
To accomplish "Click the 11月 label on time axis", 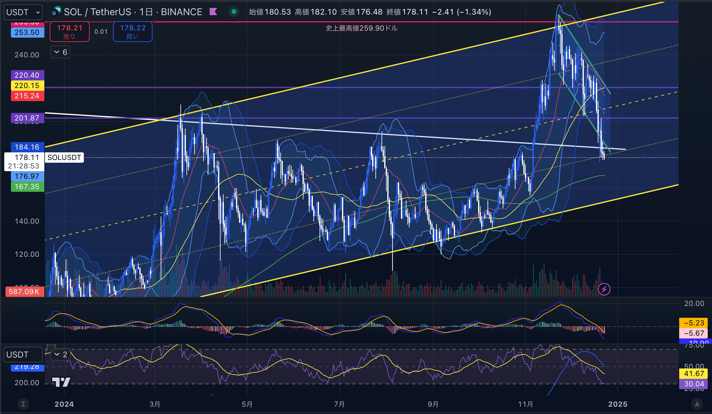I will (x=525, y=404).
